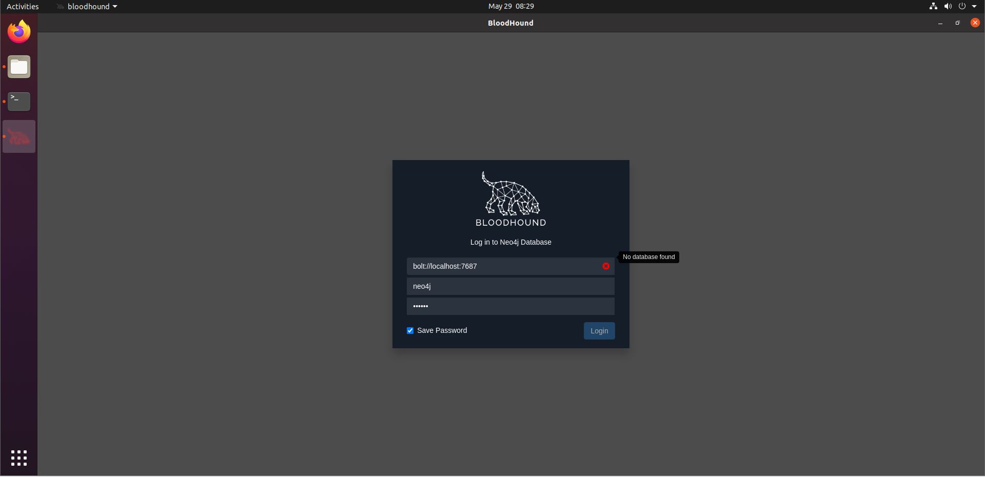Image resolution: width=985 pixels, height=477 pixels.
Task: Launch Terminal from the dock
Action: click(x=19, y=102)
